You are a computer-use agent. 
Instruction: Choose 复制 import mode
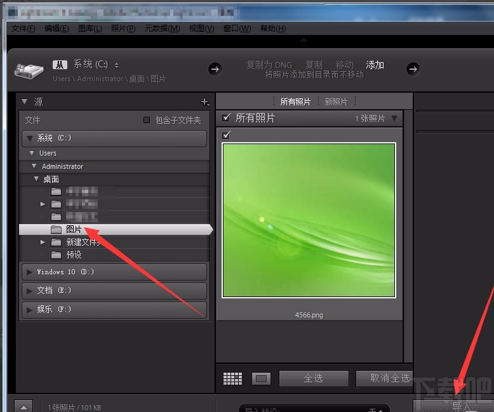[x=314, y=65]
